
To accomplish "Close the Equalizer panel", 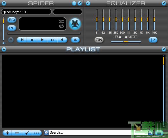I will pos(164,3).
